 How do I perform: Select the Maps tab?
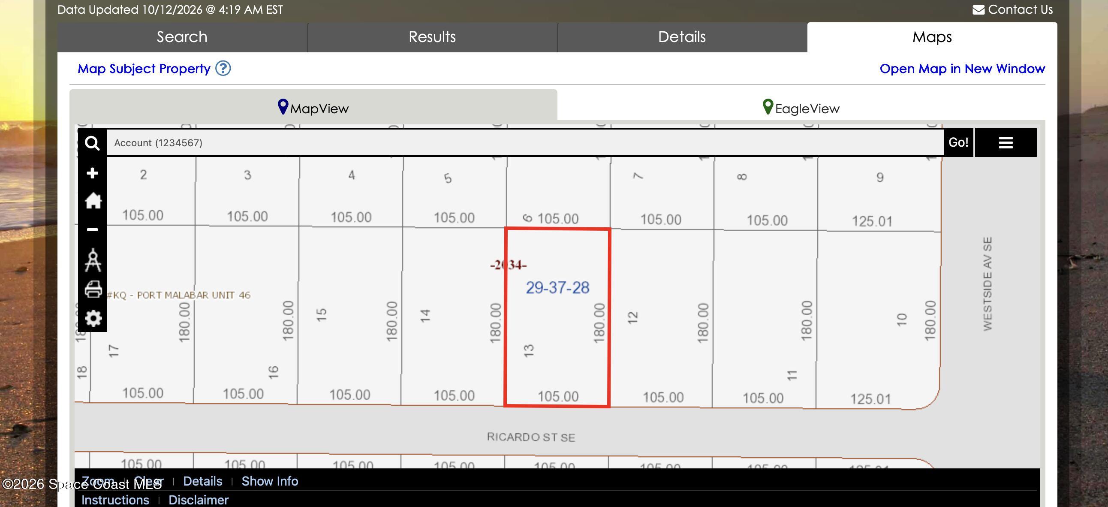click(x=932, y=37)
